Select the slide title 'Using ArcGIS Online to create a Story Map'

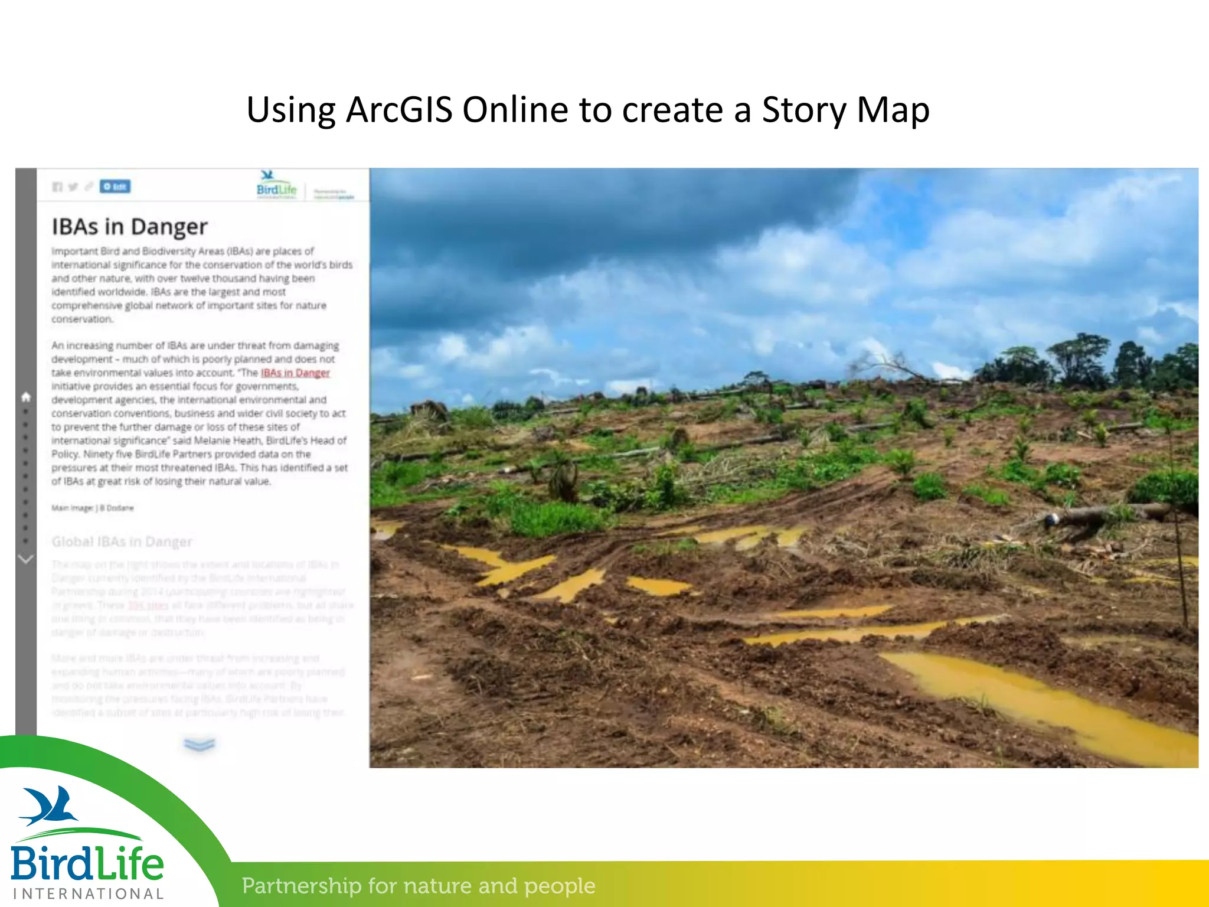coord(588,110)
